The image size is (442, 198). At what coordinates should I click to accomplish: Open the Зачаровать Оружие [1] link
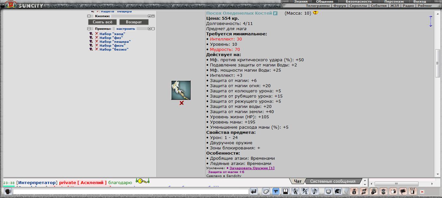tap(252, 168)
